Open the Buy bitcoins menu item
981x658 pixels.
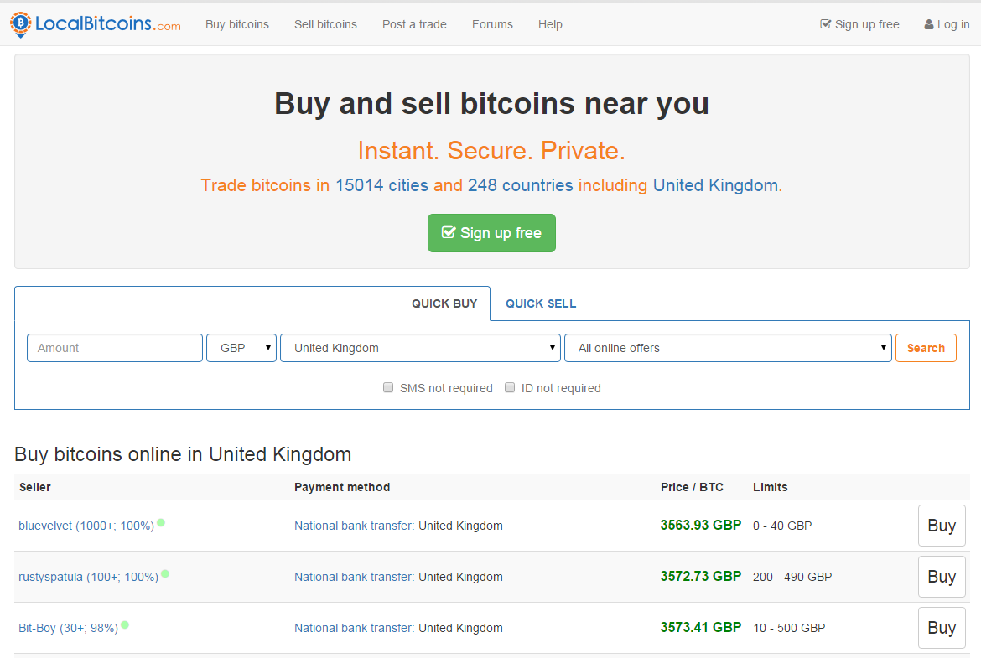pos(237,24)
